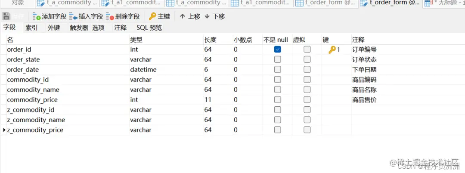Click length value 11 of commodity_price

[x=218, y=100]
